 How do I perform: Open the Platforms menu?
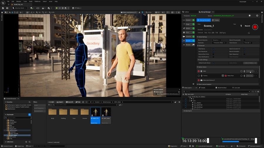pos(37,1)
